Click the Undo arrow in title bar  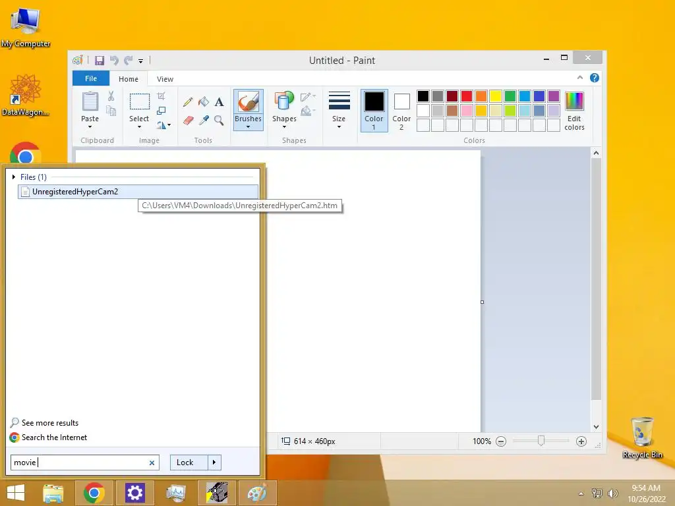point(114,60)
